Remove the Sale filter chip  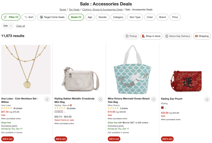tap(11, 26)
